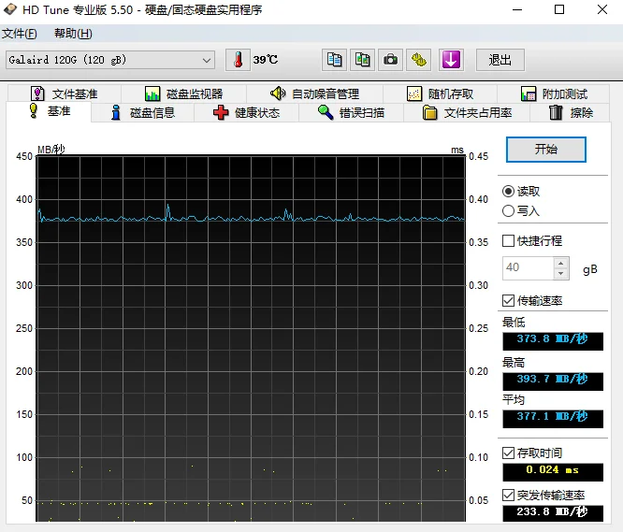This screenshot has height=532, width=623.
Task: Click the copy screenshot to clipboard icon
Action: [x=362, y=60]
